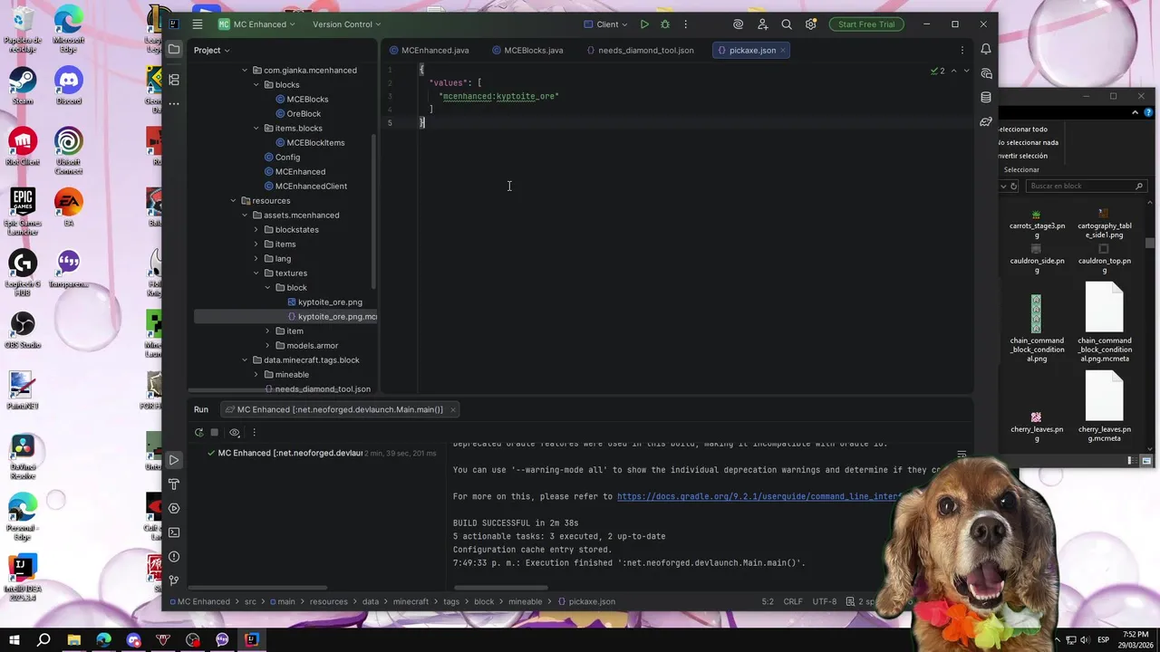Image resolution: width=1160 pixels, height=652 pixels.
Task: Open the Database tool window
Action: pyautogui.click(x=986, y=97)
